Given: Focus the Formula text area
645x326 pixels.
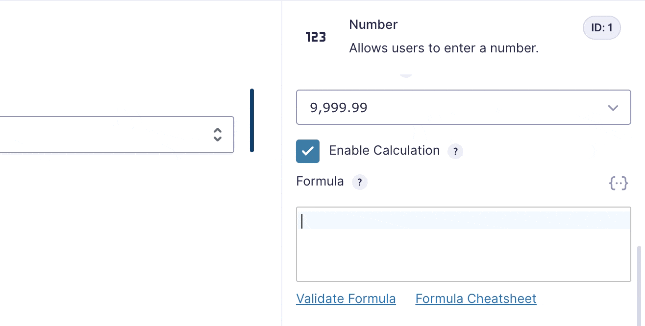Looking at the screenshot, I should [464, 244].
